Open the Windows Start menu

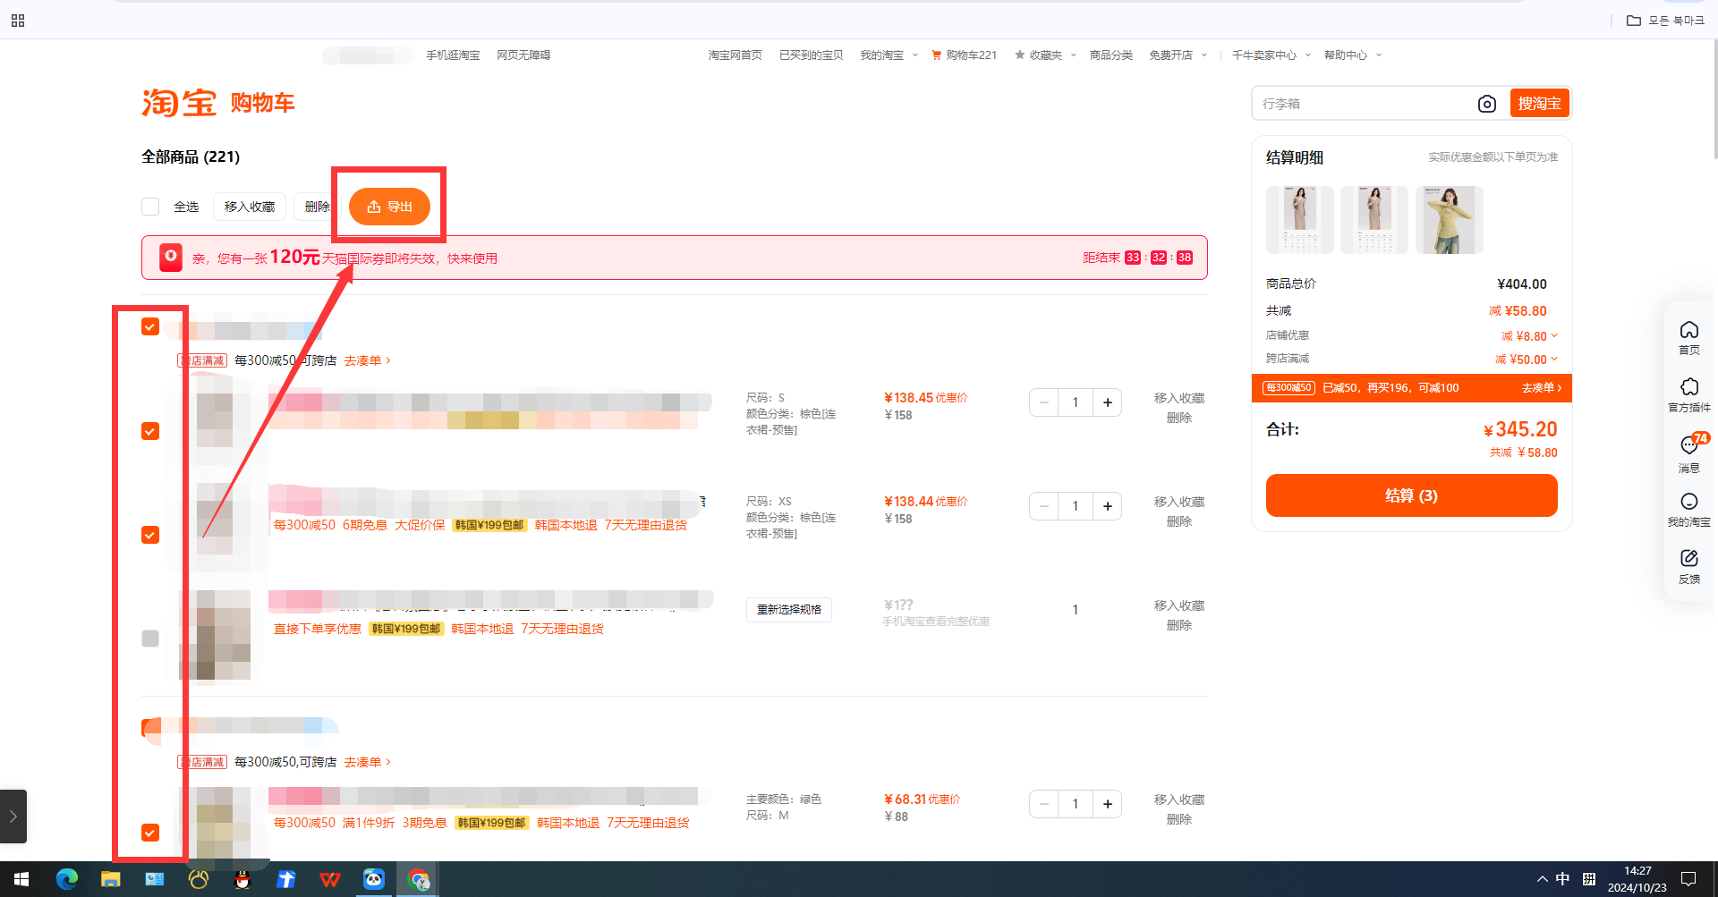21,879
